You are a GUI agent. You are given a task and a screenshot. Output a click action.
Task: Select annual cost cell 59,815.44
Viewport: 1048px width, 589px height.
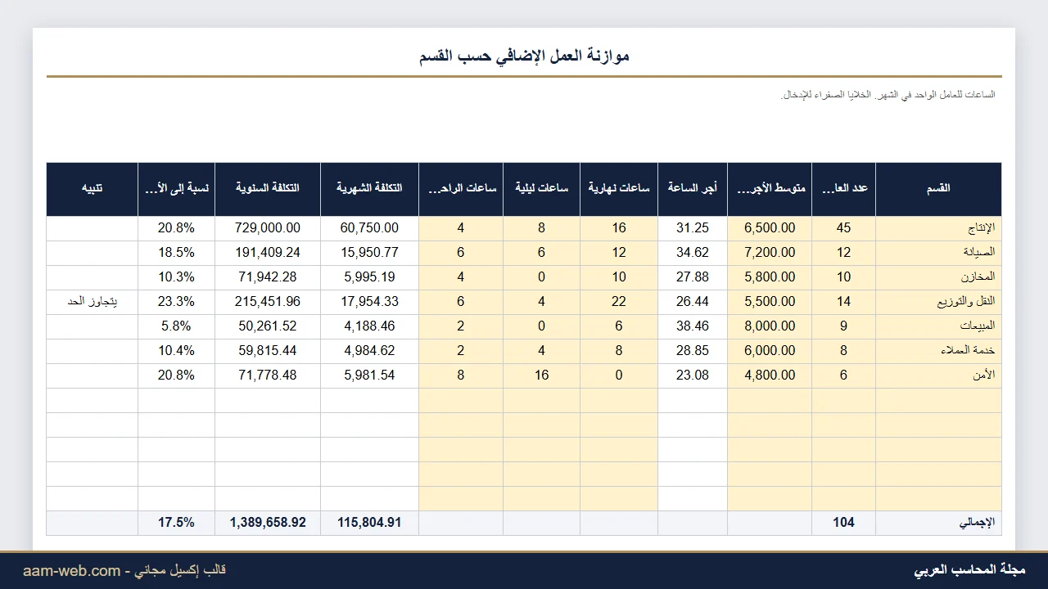(268, 351)
